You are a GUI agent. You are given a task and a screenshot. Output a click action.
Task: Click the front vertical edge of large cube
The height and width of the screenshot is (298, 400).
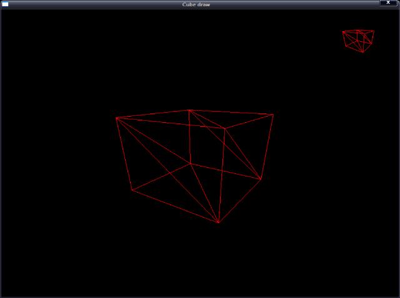222,175
